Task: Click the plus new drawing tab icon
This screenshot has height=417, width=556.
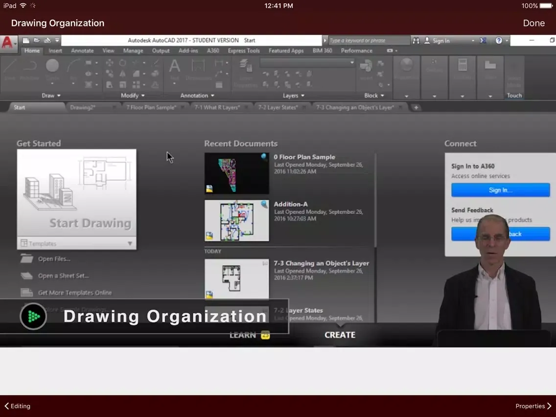Action: (416, 108)
